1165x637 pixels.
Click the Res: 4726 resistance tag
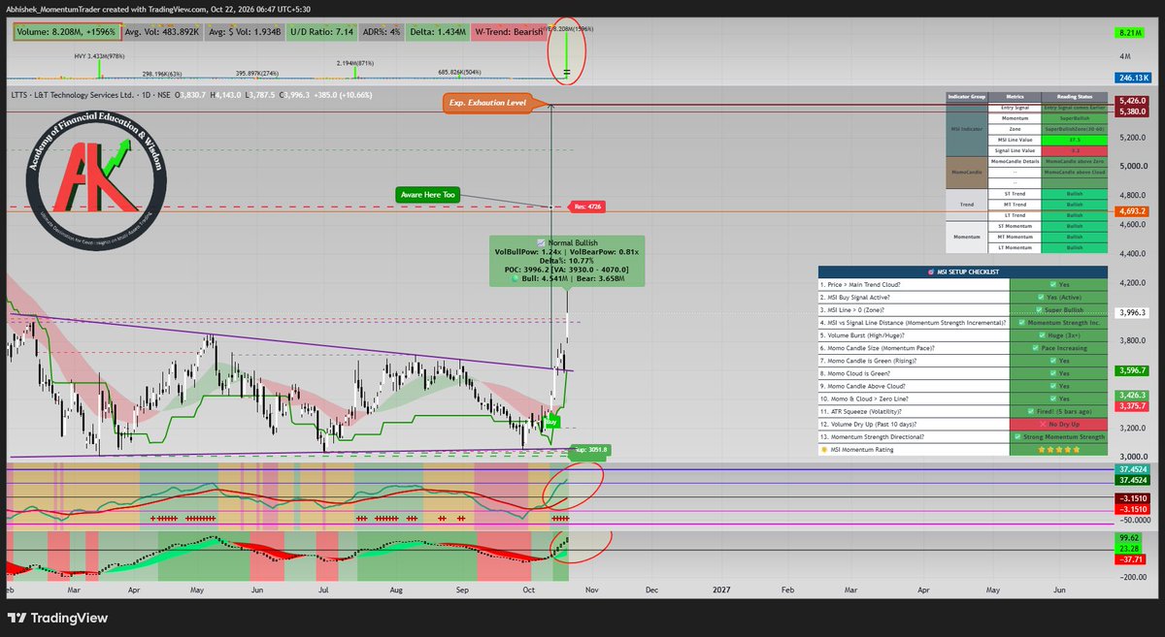point(585,207)
